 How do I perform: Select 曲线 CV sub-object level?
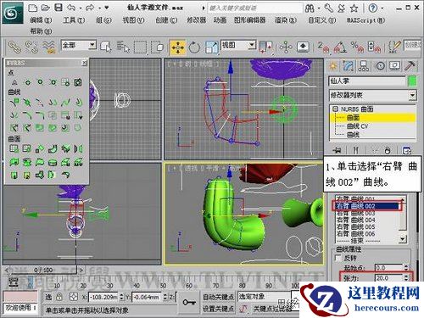pos(357,126)
